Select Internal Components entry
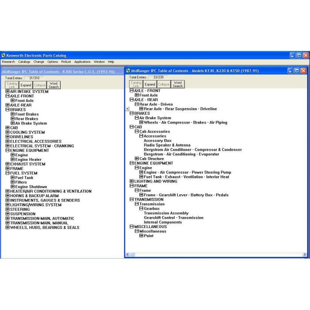The image size is (310, 310). pos(163,222)
